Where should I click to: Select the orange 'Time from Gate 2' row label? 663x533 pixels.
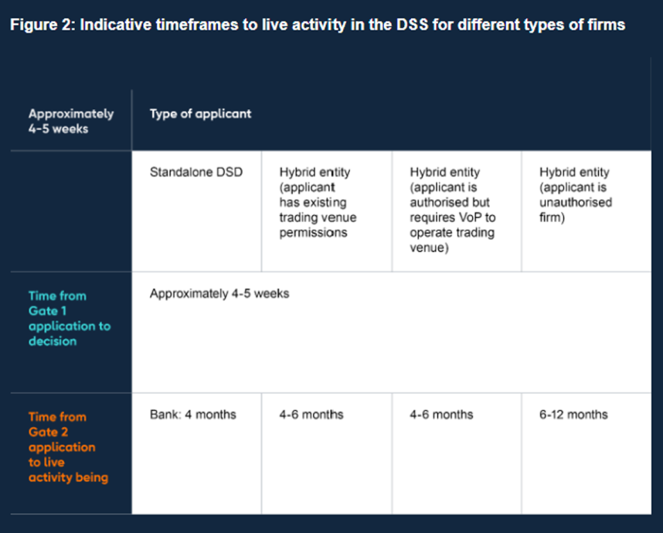click(62, 447)
